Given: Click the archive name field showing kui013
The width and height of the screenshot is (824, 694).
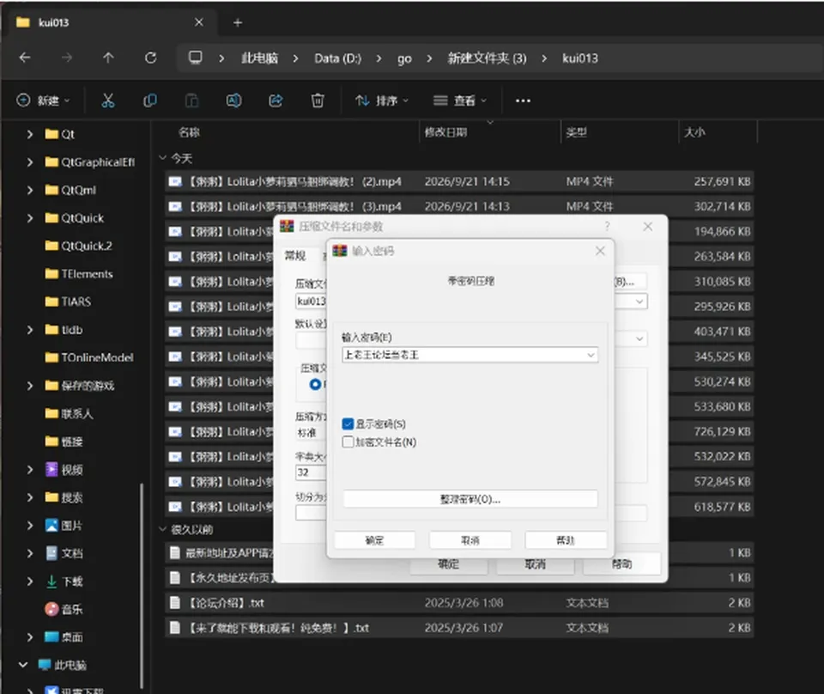Looking at the screenshot, I should coord(311,301).
